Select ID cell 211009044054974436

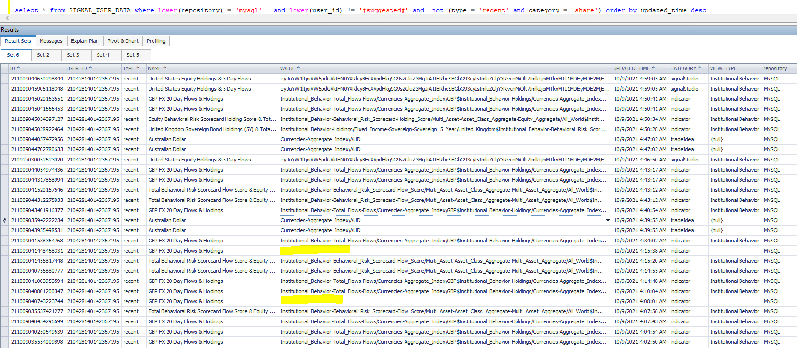click(37, 170)
